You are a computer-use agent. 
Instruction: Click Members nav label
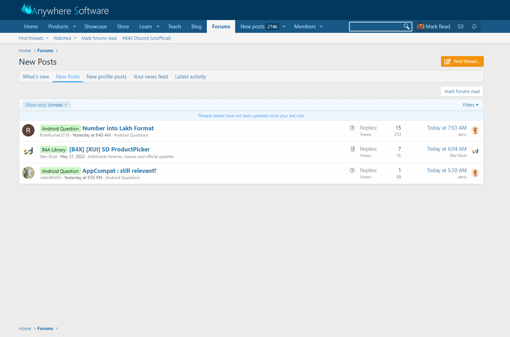click(305, 27)
